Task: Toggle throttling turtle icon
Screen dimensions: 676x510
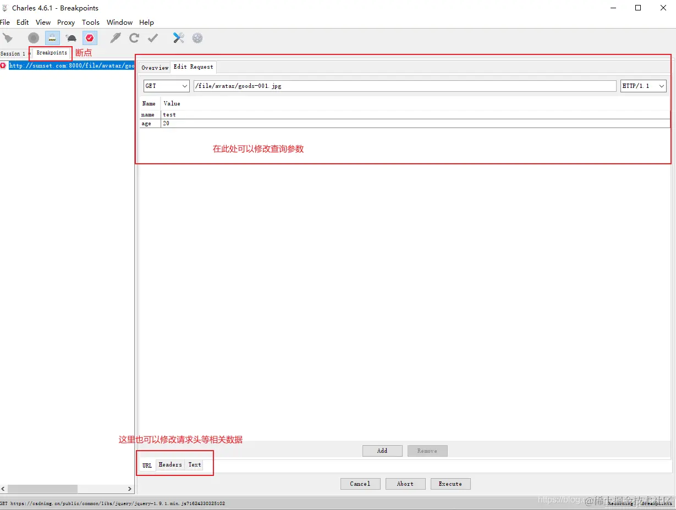Action: pyautogui.click(x=71, y=38)
